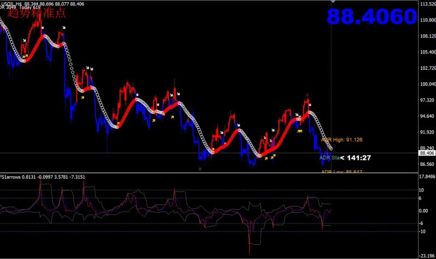The height and width of the screenshot is (259, 436).
Task: Click the green dot marker below price chart
Action: pos(200,169)
